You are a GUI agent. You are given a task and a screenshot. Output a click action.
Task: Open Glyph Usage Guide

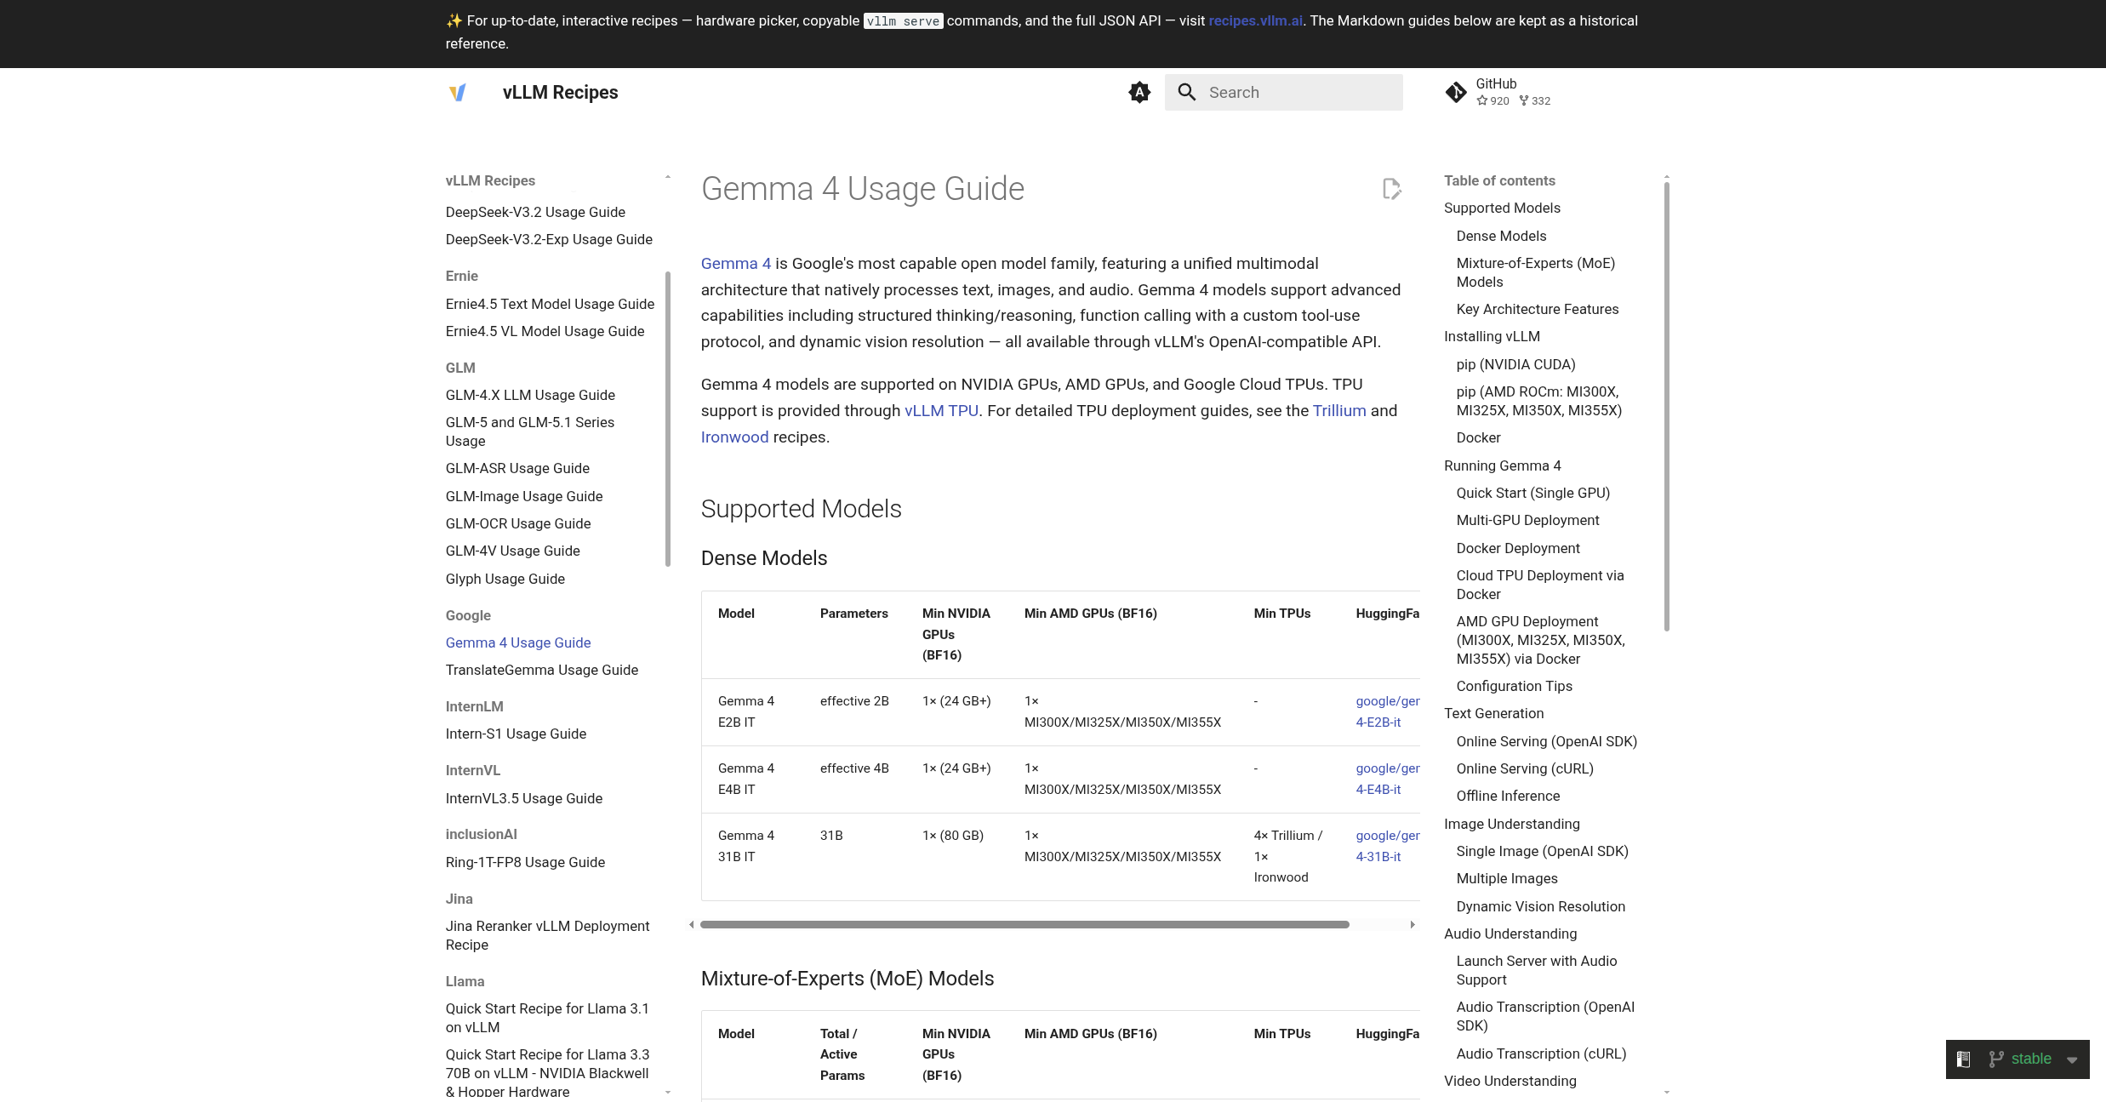(505, 579)
